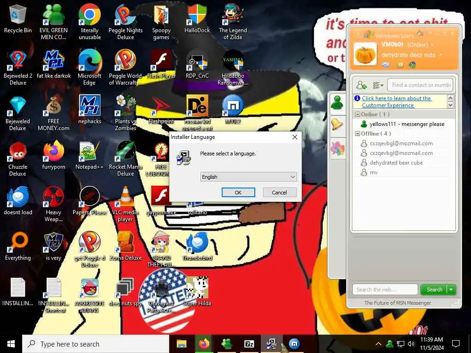Screen dimensions: 471x353
Task: Open the Messenger buddy tab with green figure
Action: (337, 103)
